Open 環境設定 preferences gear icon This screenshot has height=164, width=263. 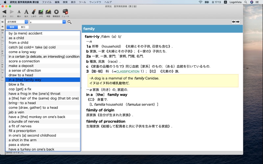[x=56, y=12]
